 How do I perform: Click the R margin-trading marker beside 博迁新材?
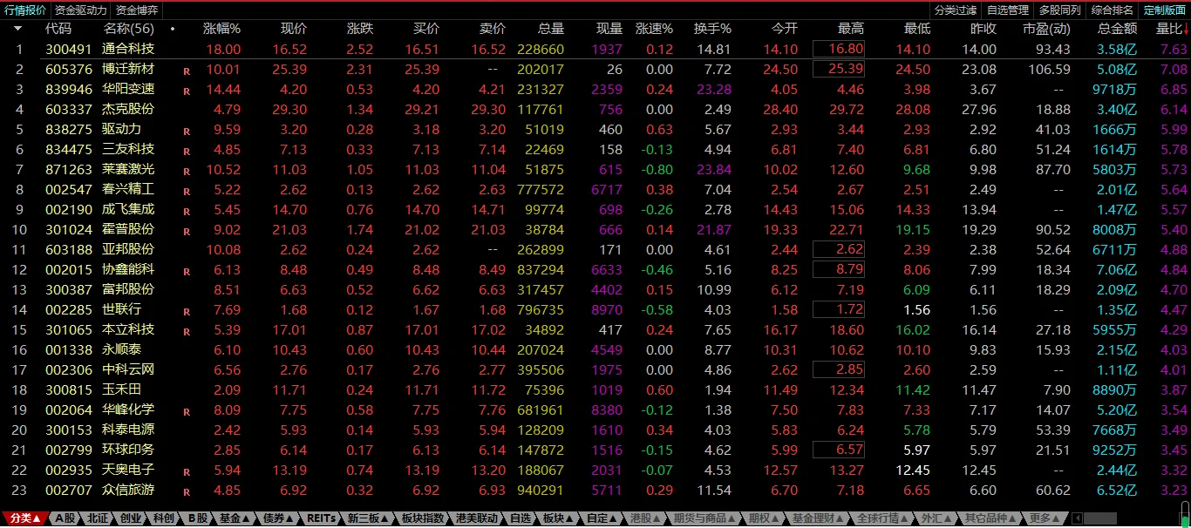(x=187, y=71)
